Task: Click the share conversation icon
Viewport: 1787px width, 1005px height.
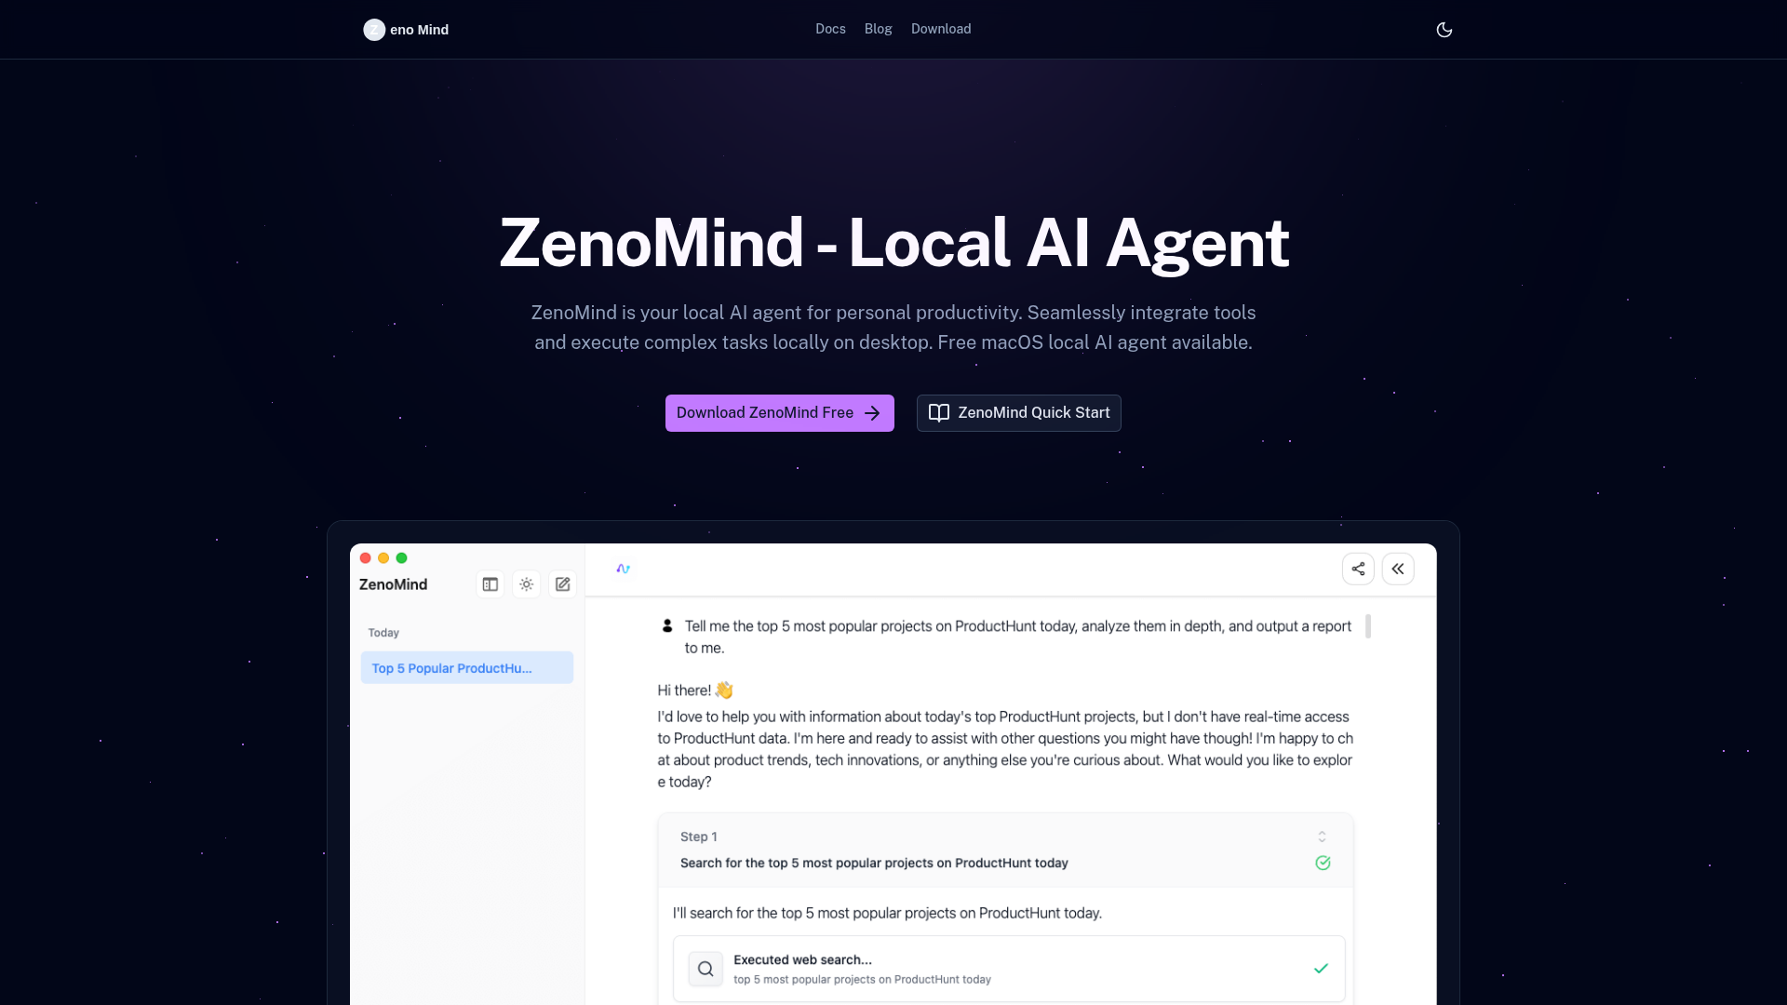Action: pos(1358,569)
